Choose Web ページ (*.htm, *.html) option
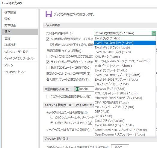This screenshot has height=148, width=157. [x=125, y=66]
